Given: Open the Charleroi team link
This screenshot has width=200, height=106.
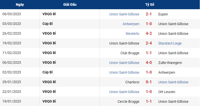Looking at the screenshot, I should [132, 82].
